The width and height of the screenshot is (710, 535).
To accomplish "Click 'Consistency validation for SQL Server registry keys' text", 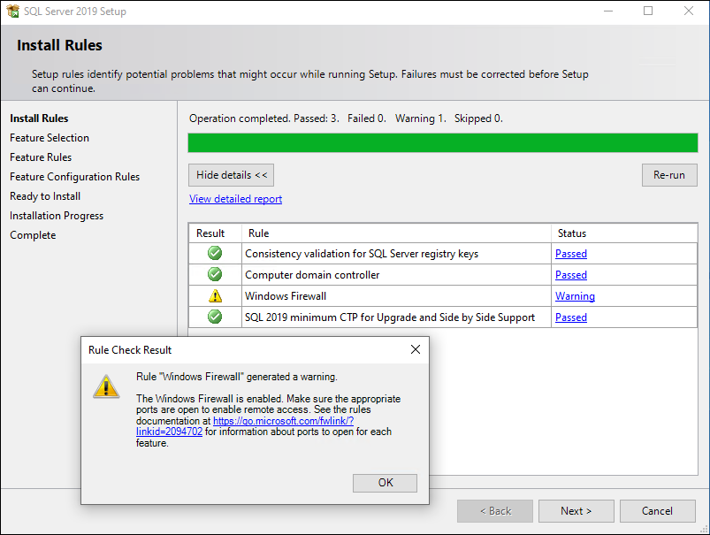I will [x=362, y=254].
